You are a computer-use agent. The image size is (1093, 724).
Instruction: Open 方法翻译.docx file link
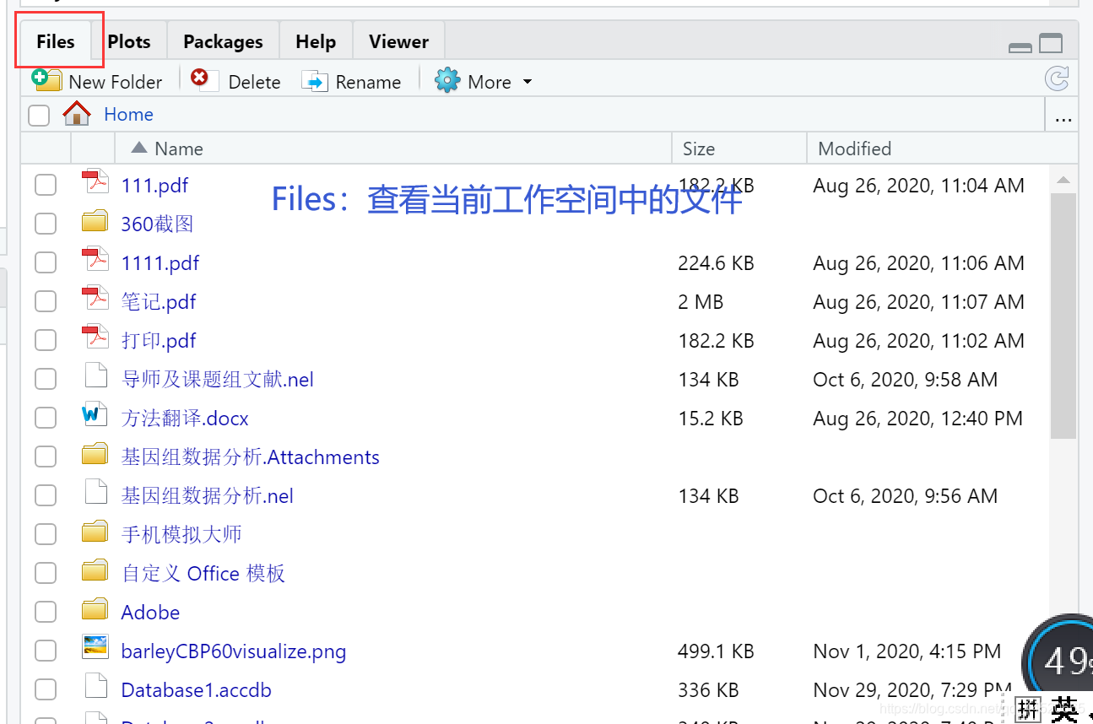(x=185, y=419)
